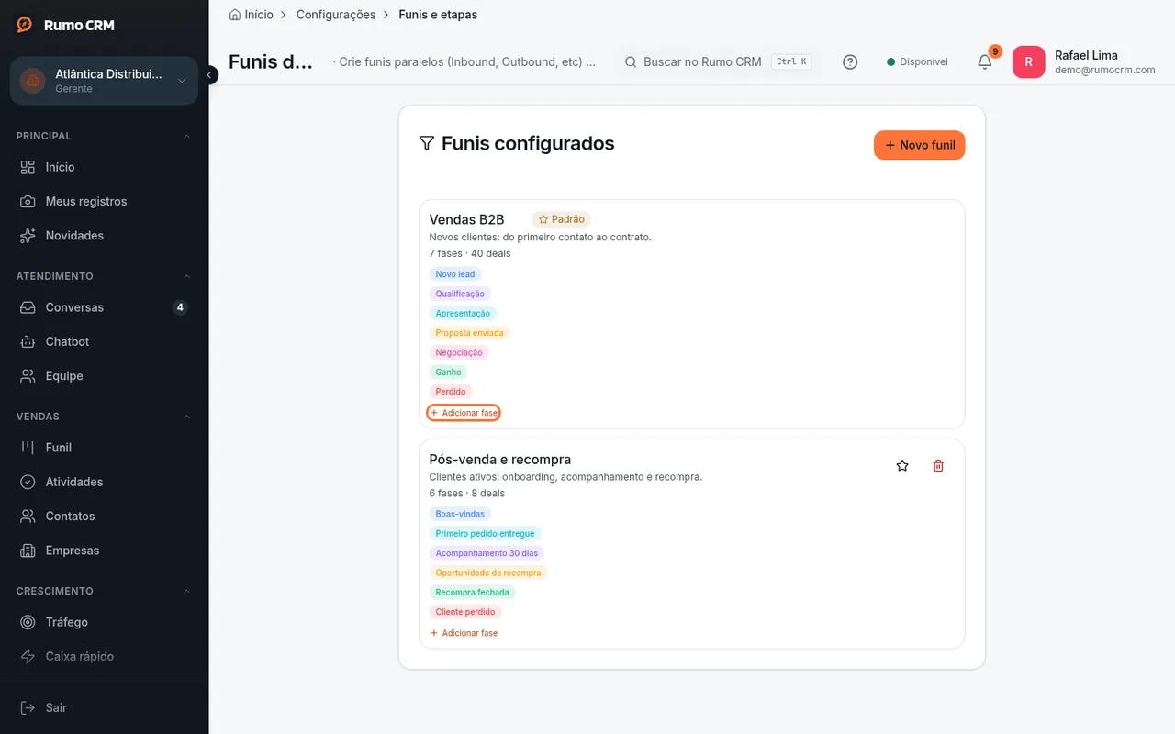Navigate to Funil in sidebar
The width and height of the screenshot is (1175, 734).
(105, 448)
